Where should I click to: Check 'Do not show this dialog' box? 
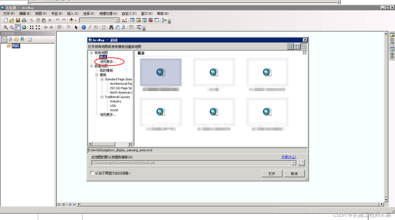[x=92, y=173]
